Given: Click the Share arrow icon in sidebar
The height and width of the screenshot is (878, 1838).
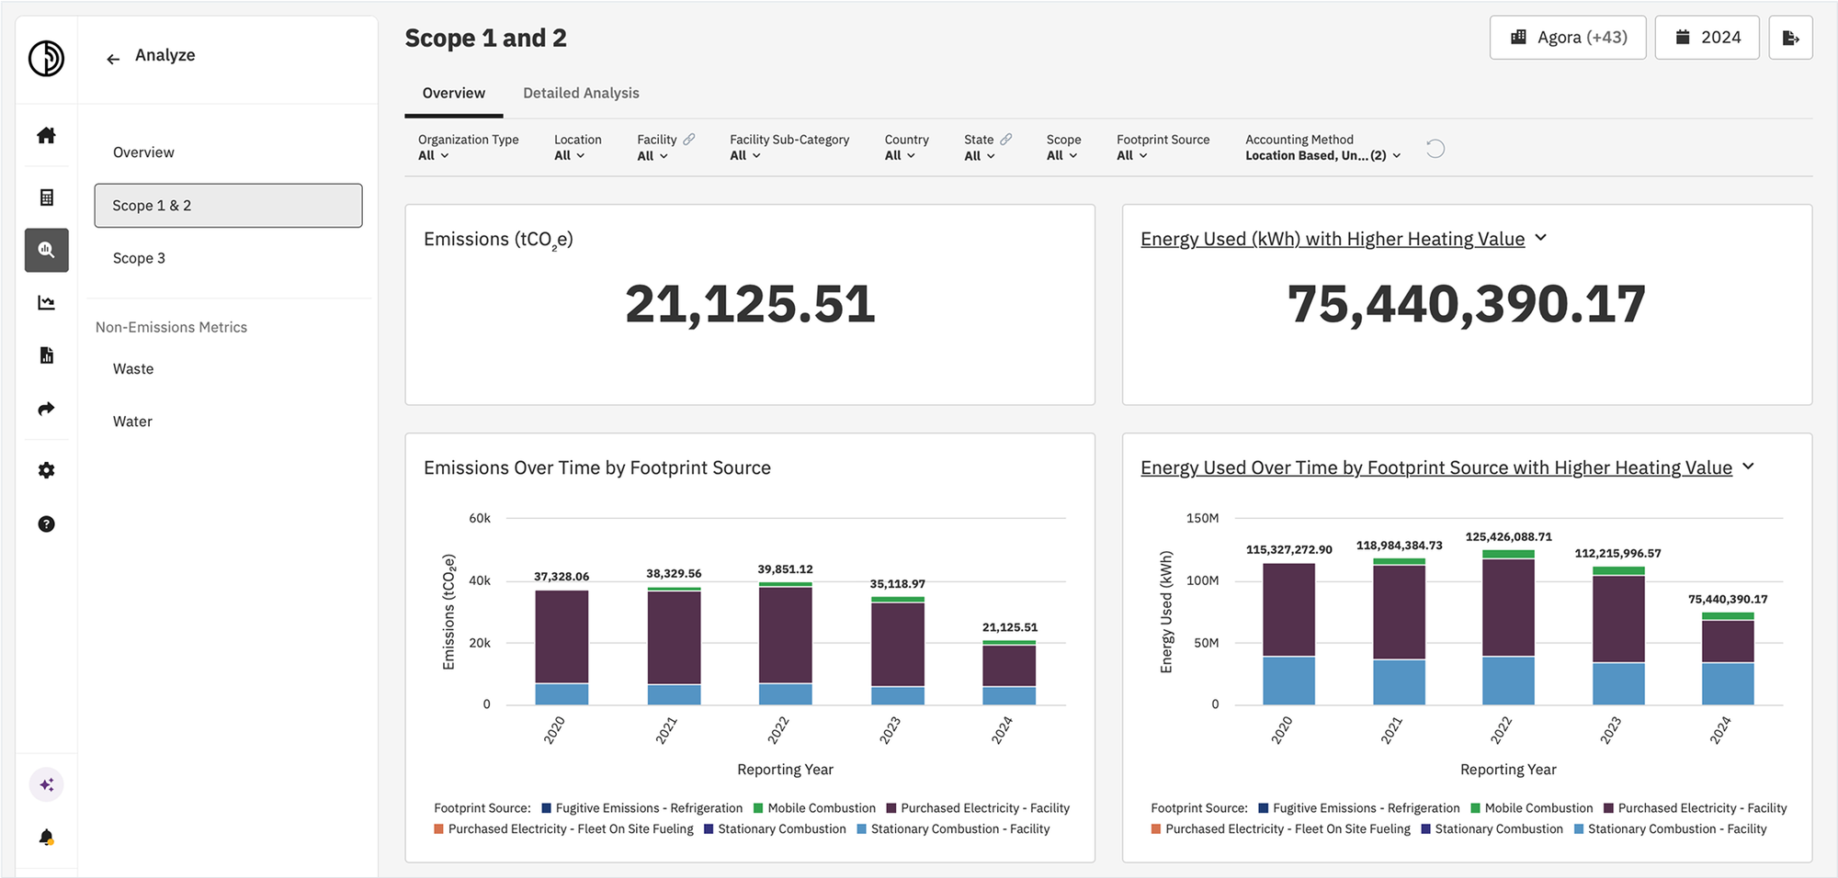Looking at the screenshot, I should tap(46, 409).
